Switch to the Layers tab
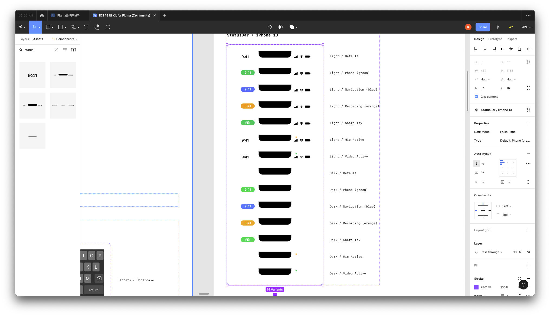Screen dimensions: 550x316 [x=24, y=39]
